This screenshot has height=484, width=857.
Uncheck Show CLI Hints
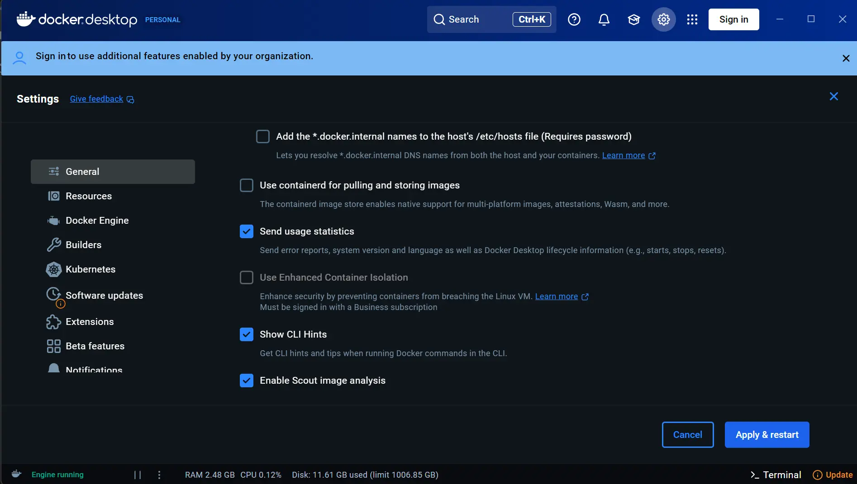coord(247,334)
